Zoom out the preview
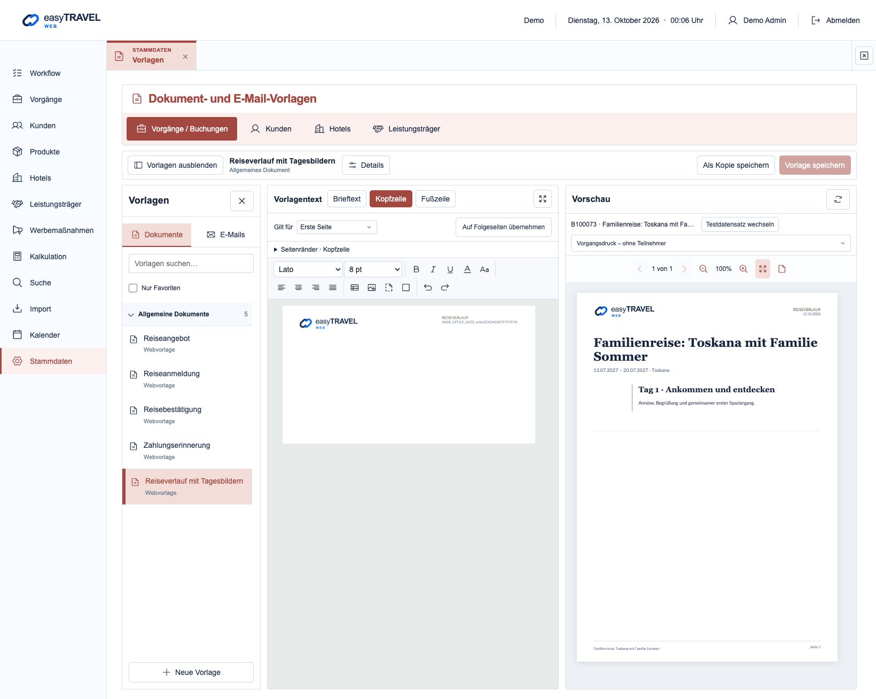Viewport: 876px width, 699px height. click(x=703, y=269)
